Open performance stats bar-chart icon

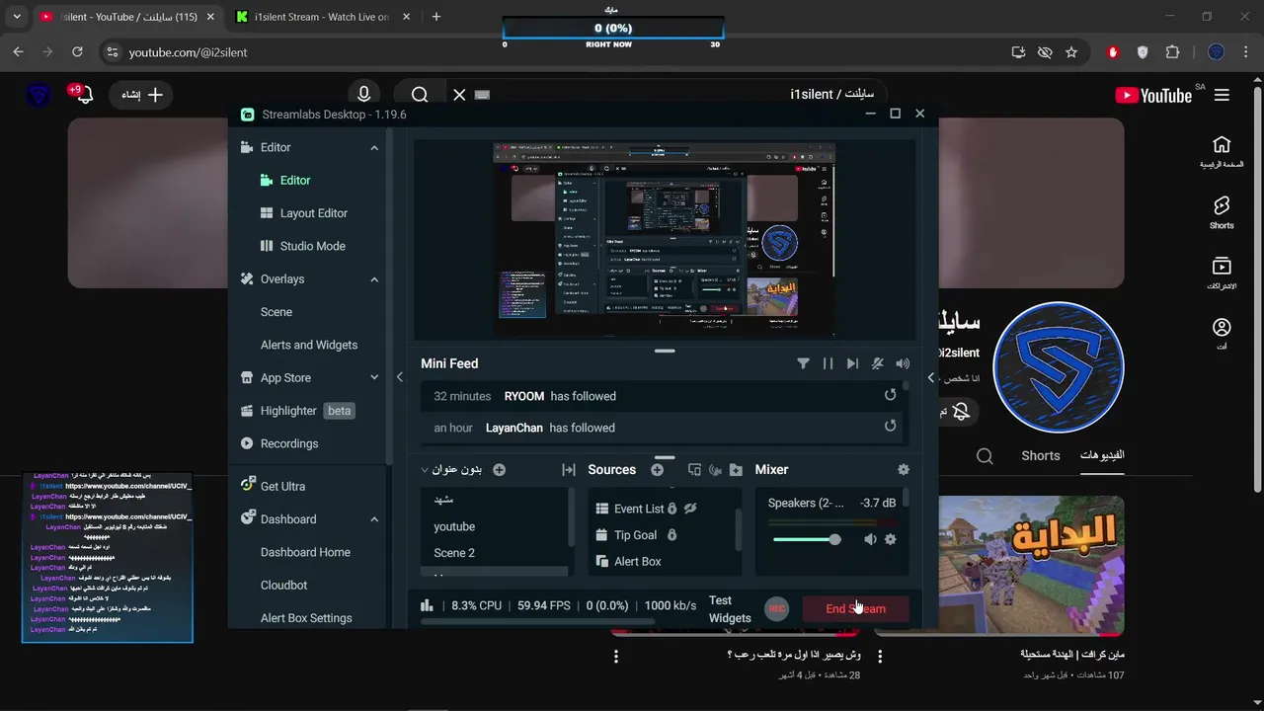pyautogui.click(x=427, y=605)
